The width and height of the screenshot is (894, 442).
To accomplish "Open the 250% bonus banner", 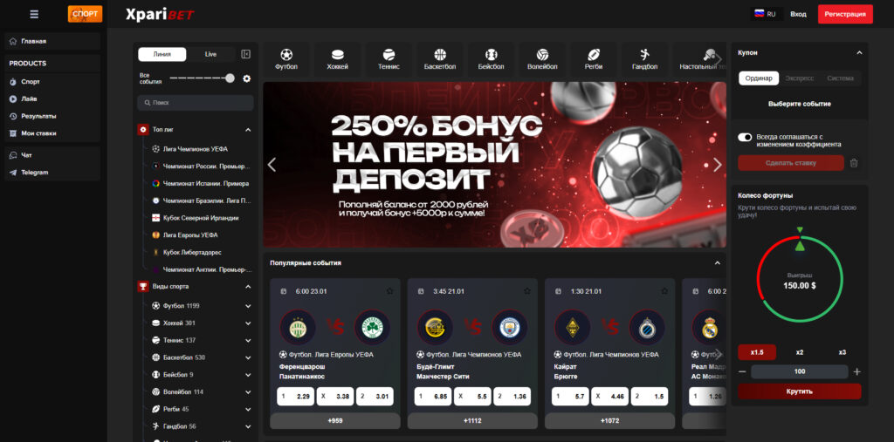I will point(494,165).
